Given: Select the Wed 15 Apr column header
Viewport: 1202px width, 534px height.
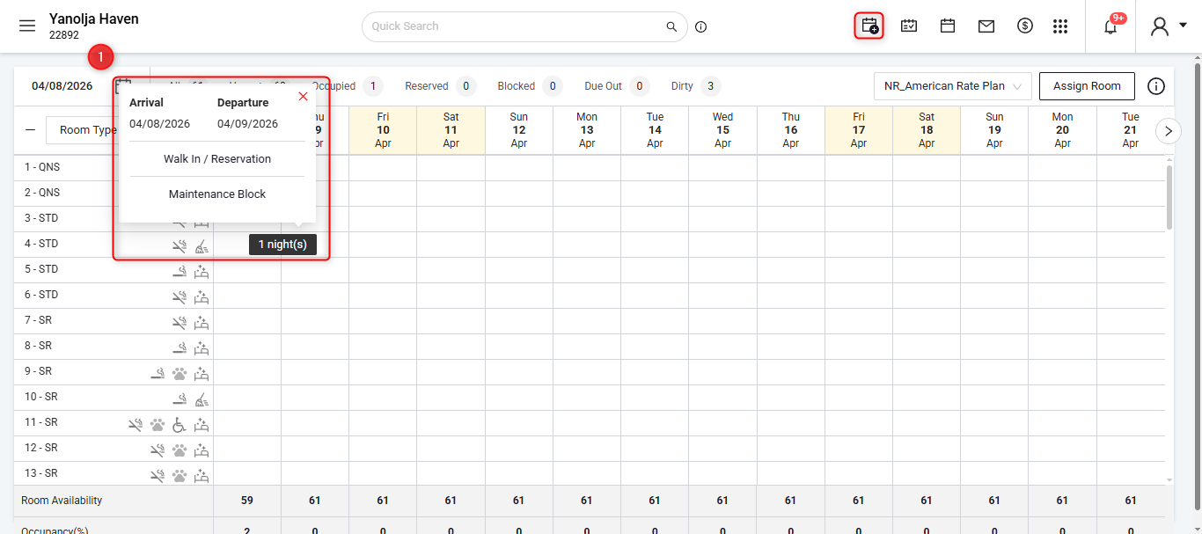Looking at the screenshot, I should [722, 130].
